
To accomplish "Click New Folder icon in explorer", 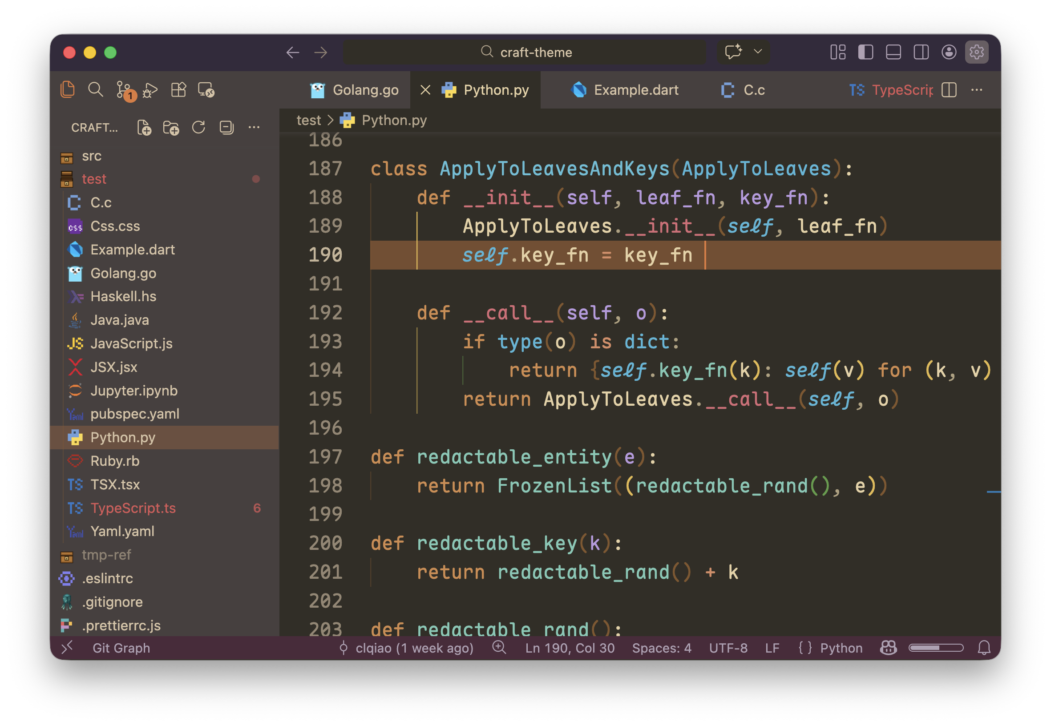I will (171, 128).
